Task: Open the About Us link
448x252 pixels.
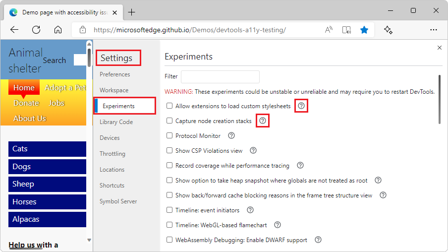Action: (x=30, y=119)
